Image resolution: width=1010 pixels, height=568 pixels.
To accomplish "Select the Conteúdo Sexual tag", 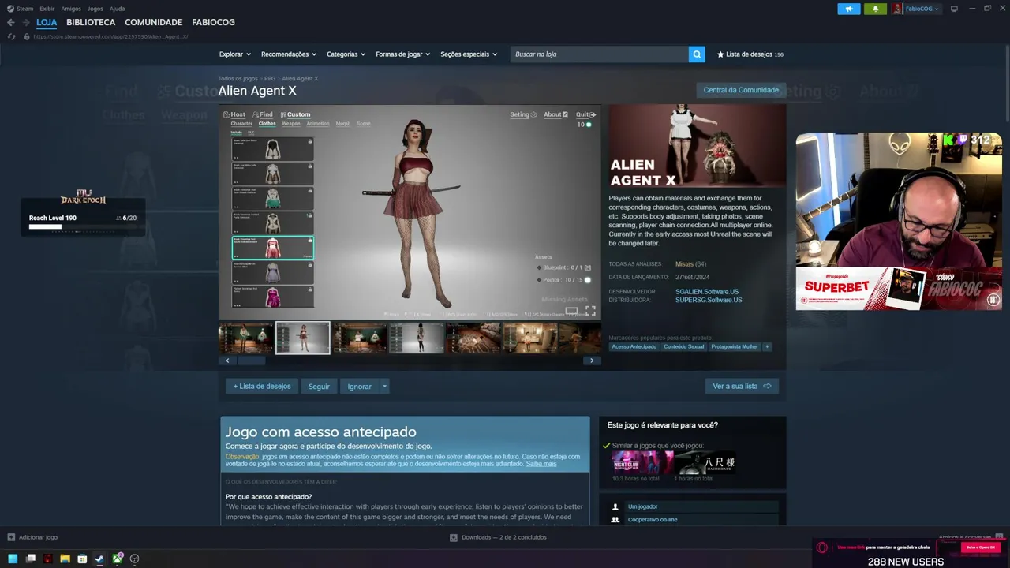I will pyautogui.click(x=683, y=346).
